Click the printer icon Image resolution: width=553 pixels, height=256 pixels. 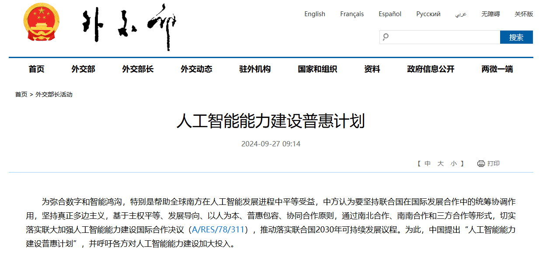[481, 163]
